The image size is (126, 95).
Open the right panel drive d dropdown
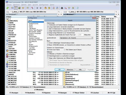click(x=68, y=12)
